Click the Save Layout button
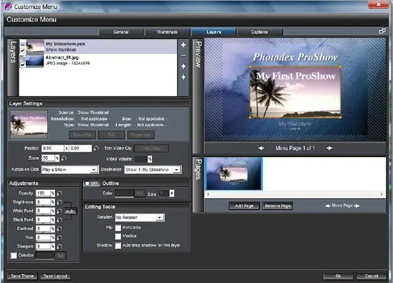Viewport: 393px width, 283px height. click(x=55, y=276)
